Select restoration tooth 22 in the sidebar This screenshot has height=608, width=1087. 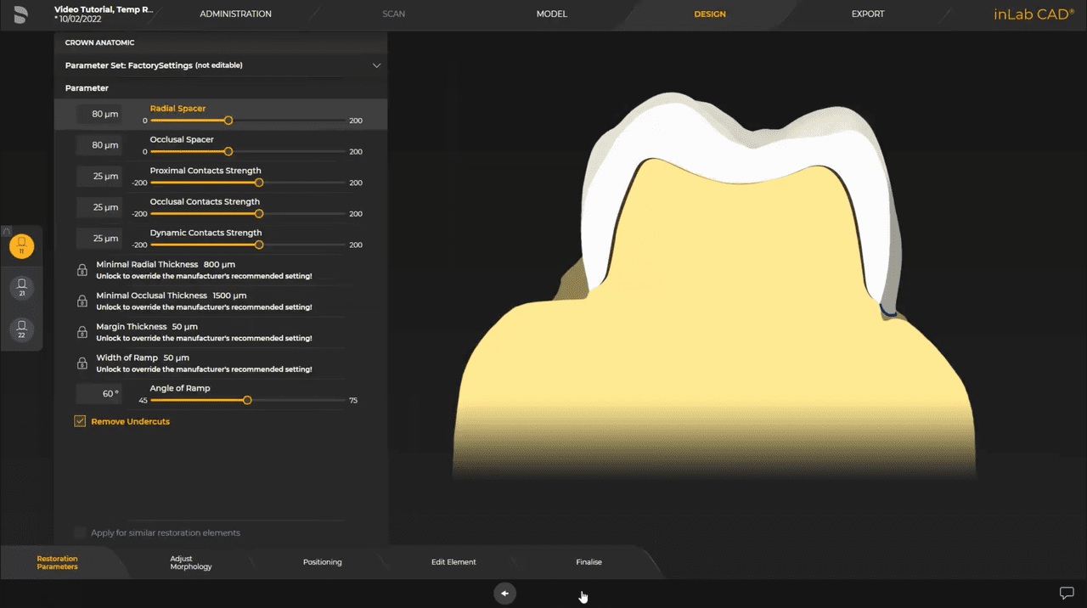21,329
